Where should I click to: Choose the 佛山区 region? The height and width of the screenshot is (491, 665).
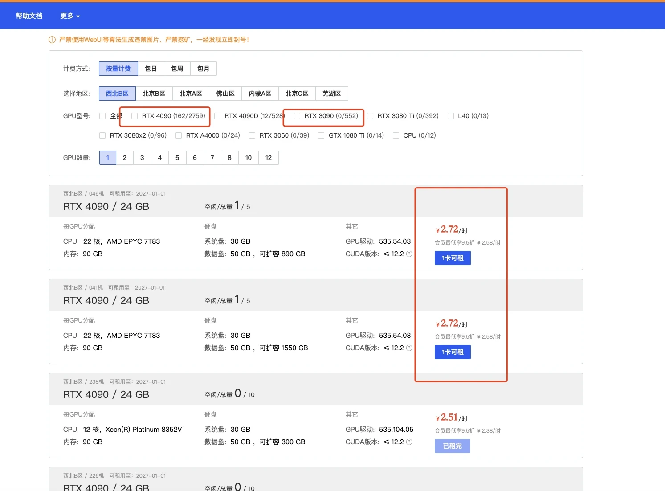[x=226, y=94]
